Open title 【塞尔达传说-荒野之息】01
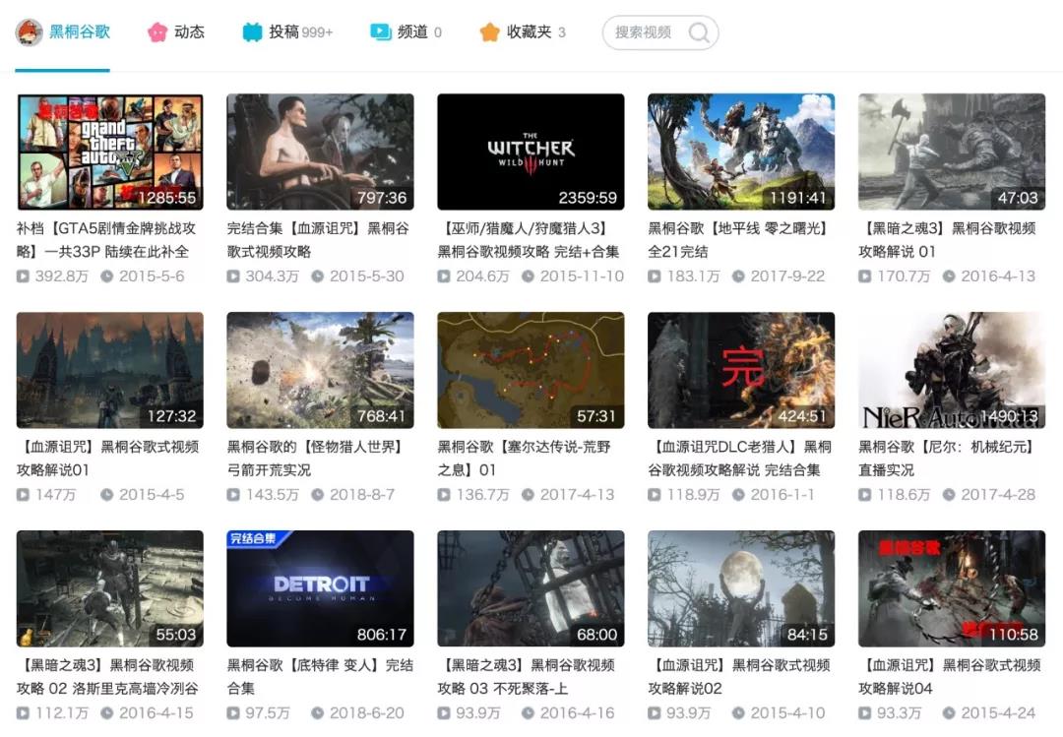This screenshot has width=1063, height=737. point(525,459)
